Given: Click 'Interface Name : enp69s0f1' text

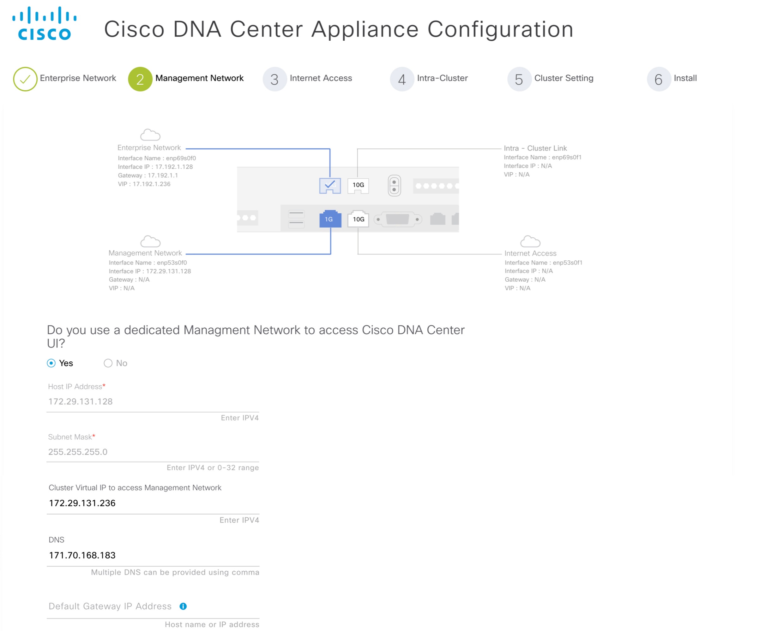Looking at the screenshot, I should 542,157.
